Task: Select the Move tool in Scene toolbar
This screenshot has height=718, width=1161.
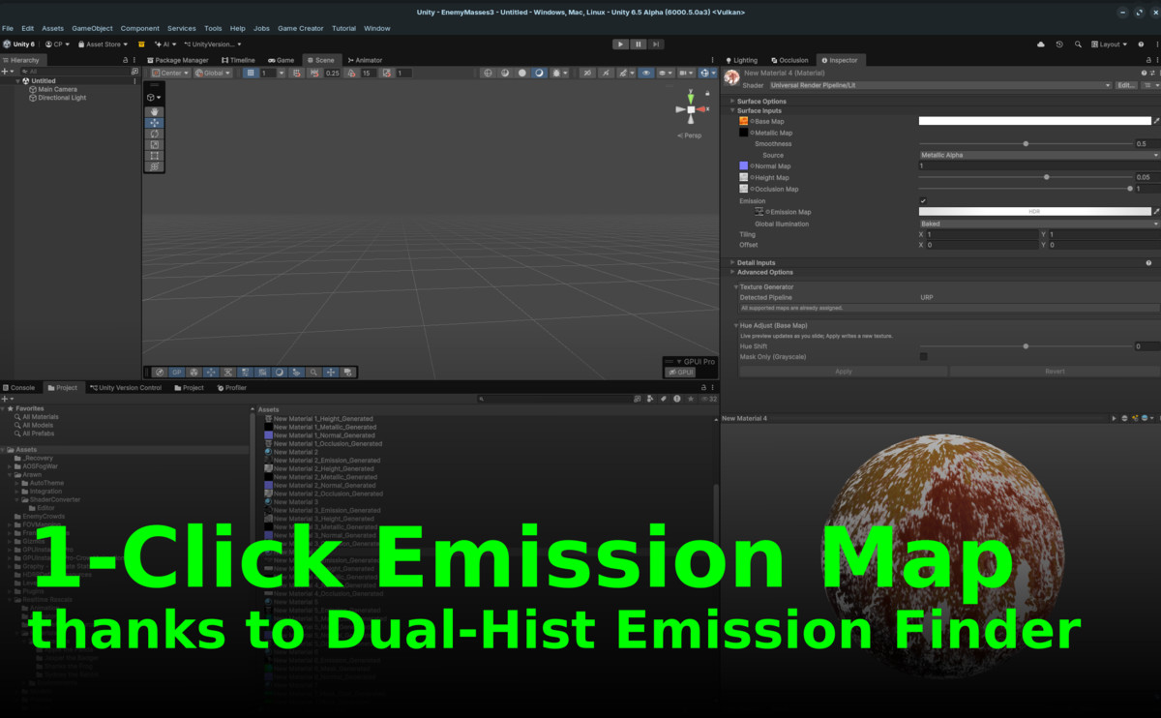Action: coord(154,123)
